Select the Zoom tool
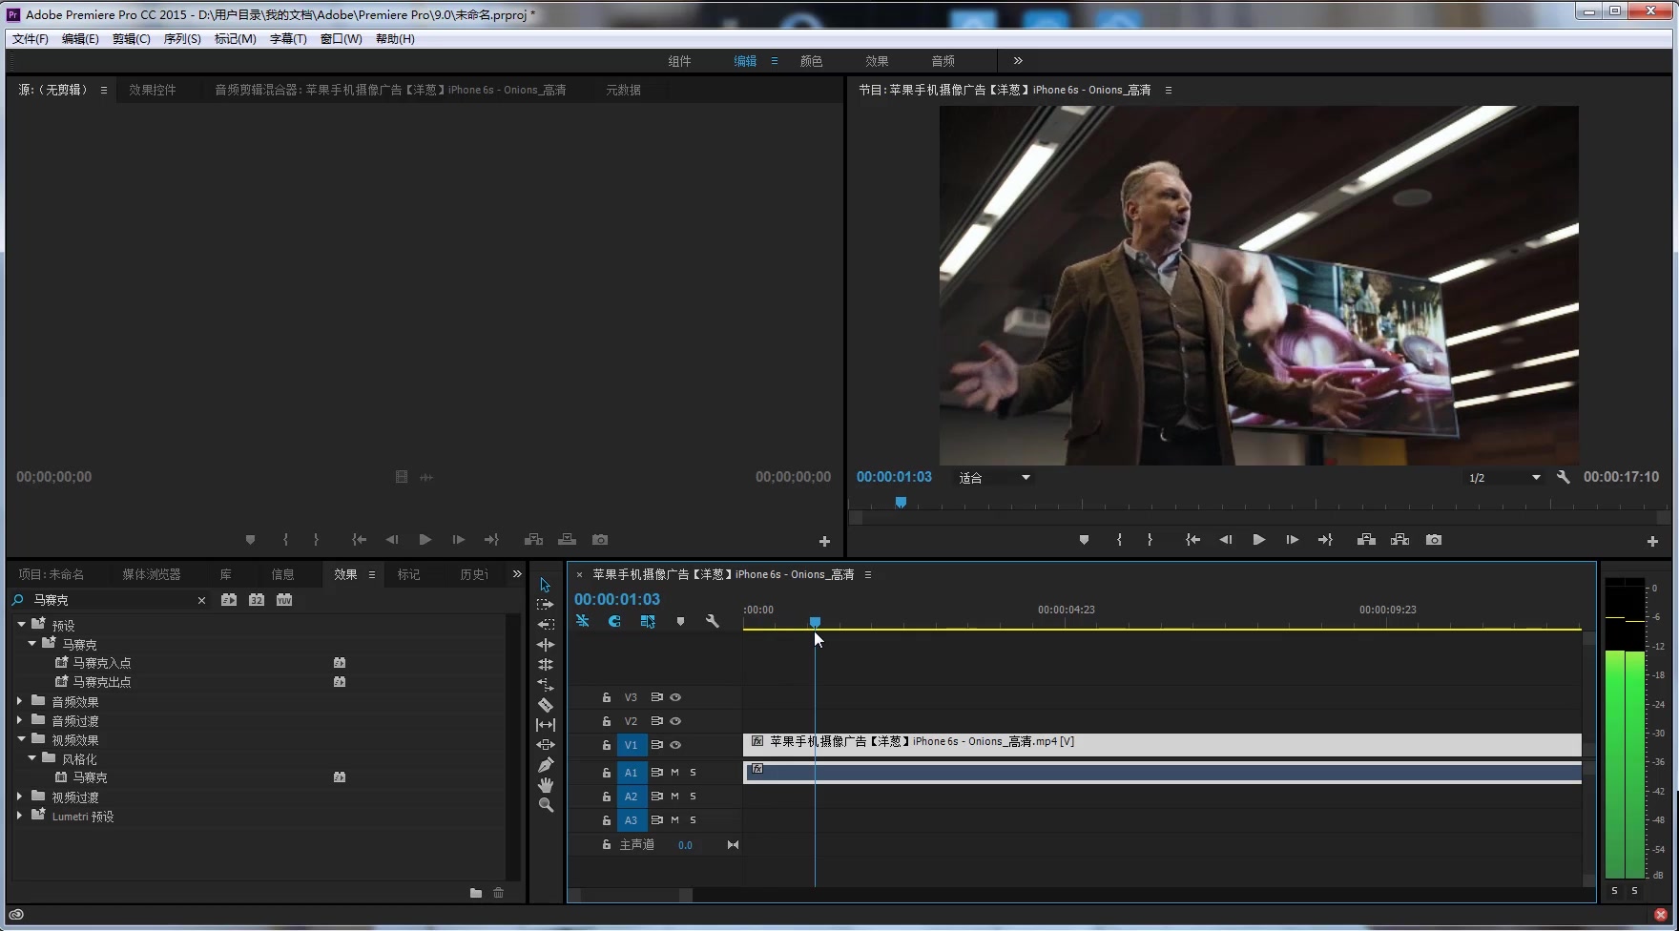The image size is (1679, 931). (x=545, y=805)
